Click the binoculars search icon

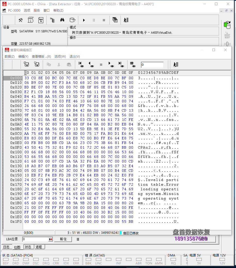click(x=62, y=20)
